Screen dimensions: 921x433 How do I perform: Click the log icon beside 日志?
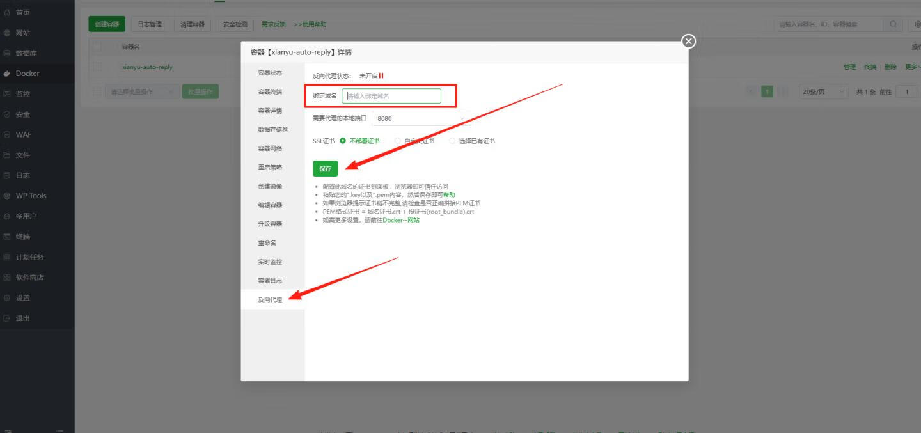pyautogui.click(x=7, y=175)
